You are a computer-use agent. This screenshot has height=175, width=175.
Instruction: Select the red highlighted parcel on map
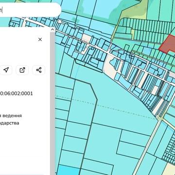[x=167, y=44]
